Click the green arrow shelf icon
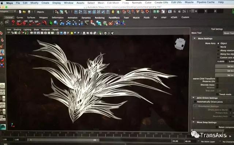Screen dimensions: 234x145 coord(51,23)
